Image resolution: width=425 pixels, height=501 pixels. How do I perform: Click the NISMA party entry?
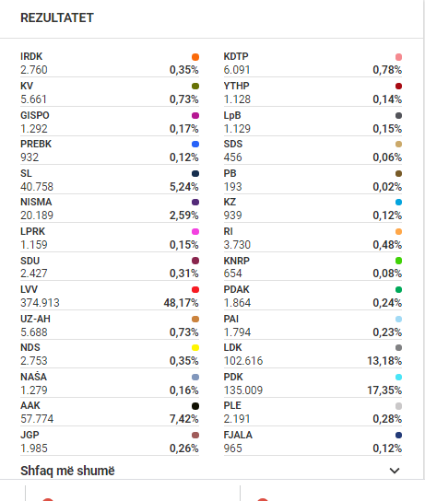click(110, 209)
